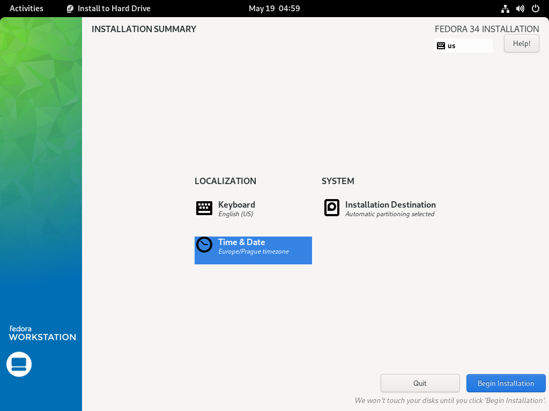Open the Activities overview
Viewport: 549px width, 411px height.
pos(26,9)
